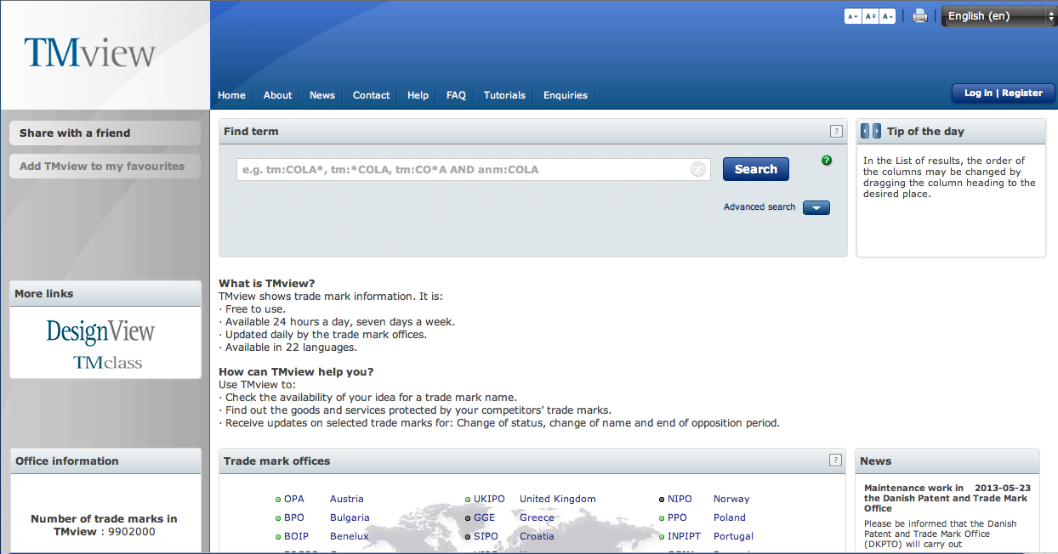Click the Croatia country link

[537, 536]
